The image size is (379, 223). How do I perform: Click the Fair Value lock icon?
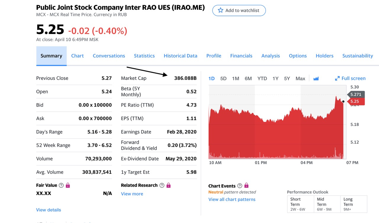point(68,185)
